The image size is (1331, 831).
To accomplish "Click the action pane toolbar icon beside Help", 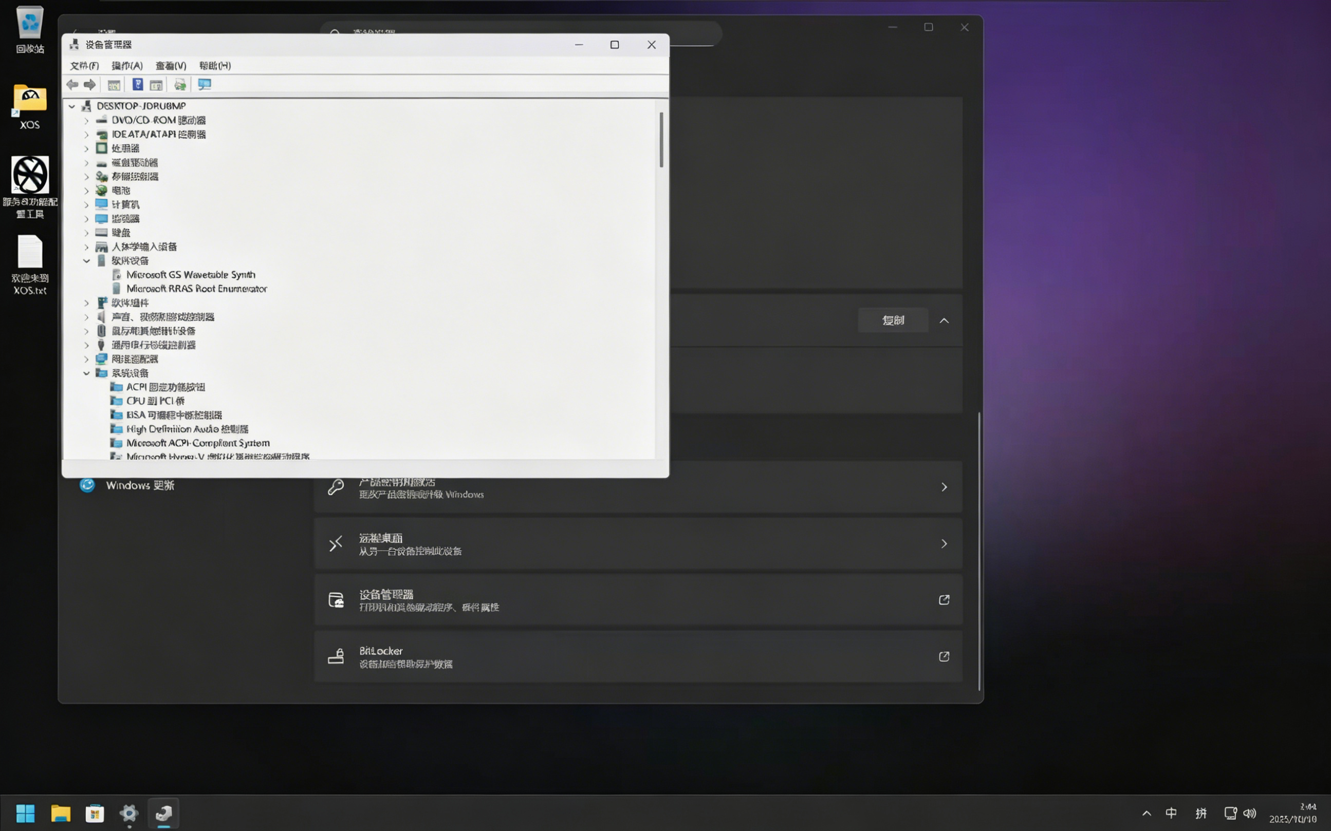I will (156, 85).
